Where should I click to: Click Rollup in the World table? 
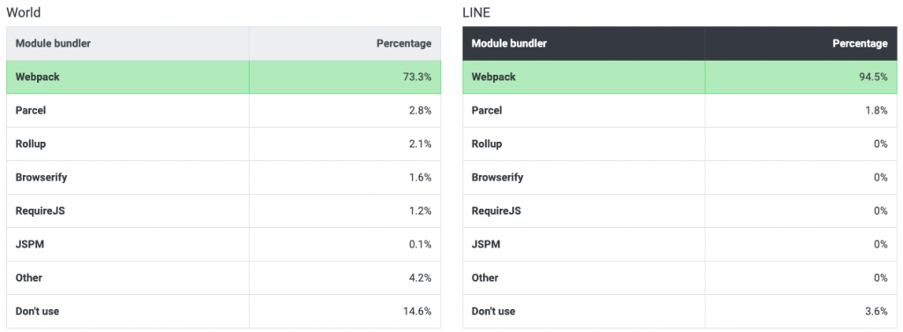tap(31, 144)
